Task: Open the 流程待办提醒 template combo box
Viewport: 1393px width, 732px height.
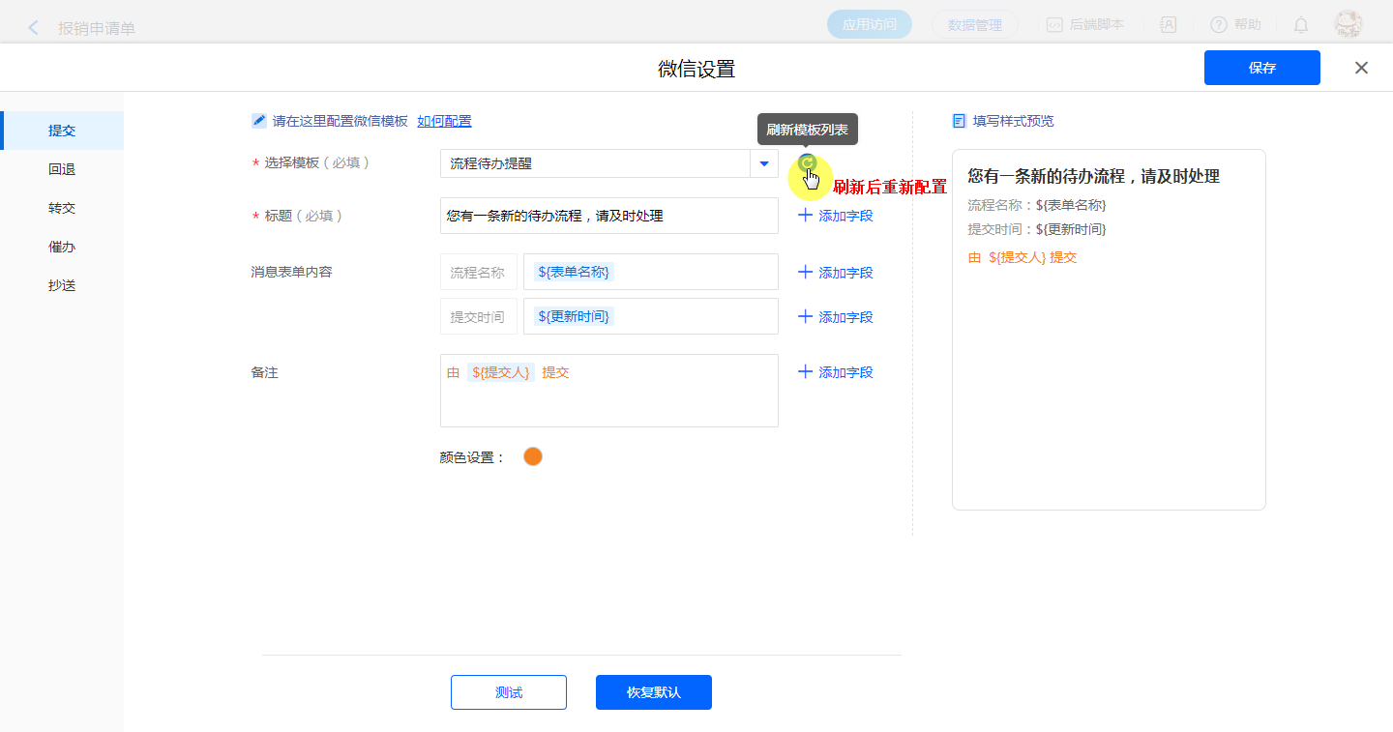Action: point(595,163)
